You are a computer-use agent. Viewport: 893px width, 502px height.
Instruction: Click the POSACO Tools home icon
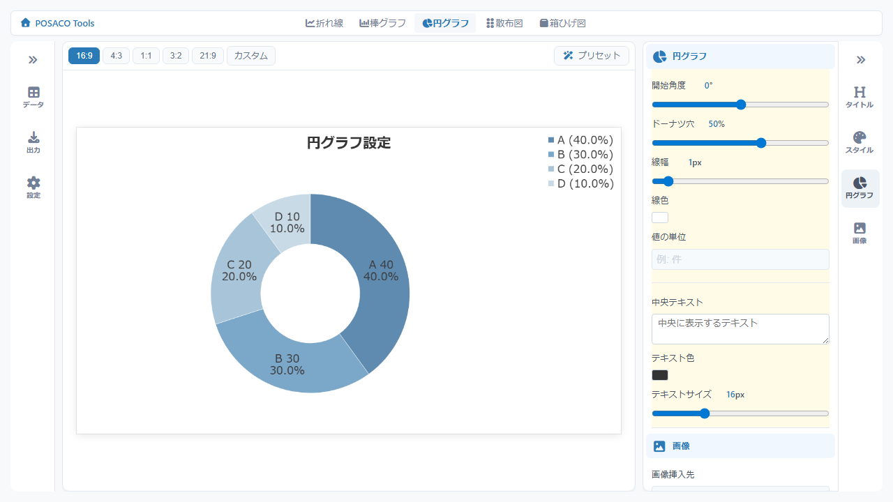pos(26,23)
